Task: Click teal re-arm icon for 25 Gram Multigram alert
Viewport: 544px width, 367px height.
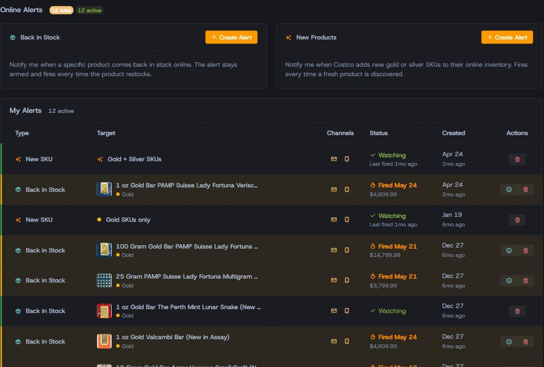Action: pos(509,281)
